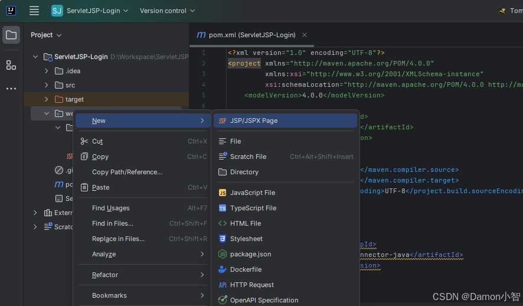The width and height of the screenshot is (523, 306).
Task: Choose Scratch File in New submenu
Action: click(285, 157)
